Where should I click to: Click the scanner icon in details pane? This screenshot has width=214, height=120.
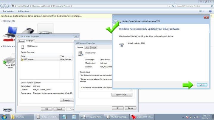click(8, 110)
